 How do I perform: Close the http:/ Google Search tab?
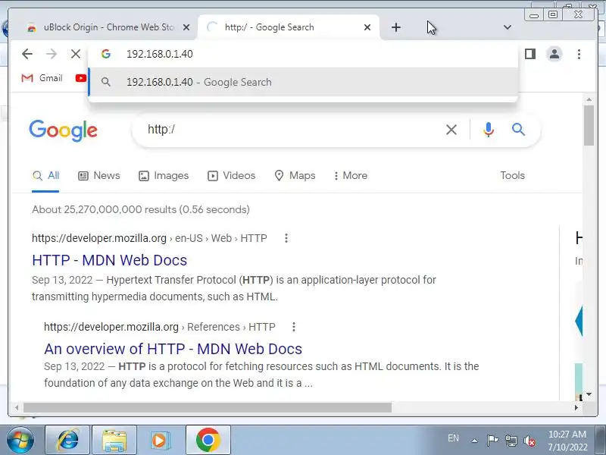pyautogui.click(x=367, y=27)
